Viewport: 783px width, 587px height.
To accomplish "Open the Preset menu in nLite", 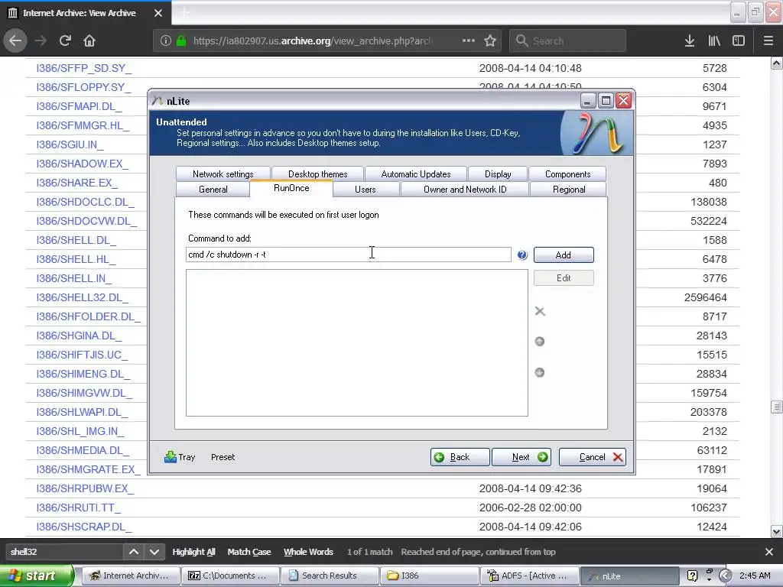I will tap(223, 457).
